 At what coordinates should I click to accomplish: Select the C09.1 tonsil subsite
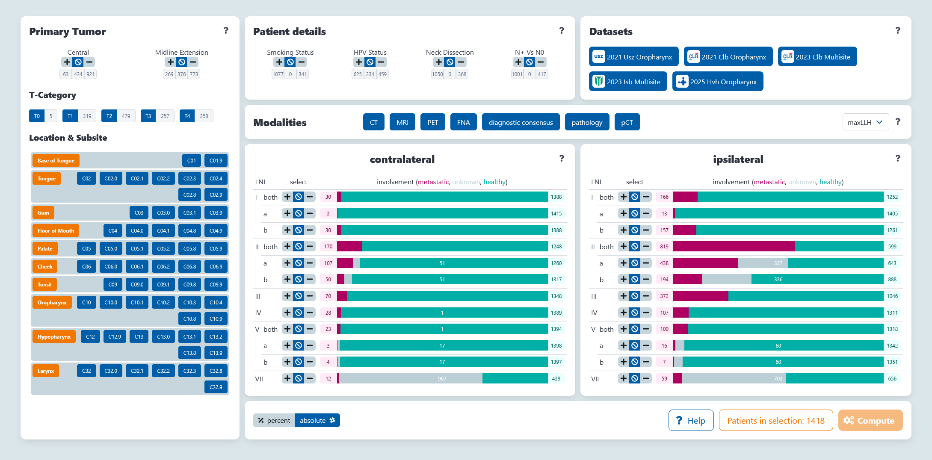[163, 284]
